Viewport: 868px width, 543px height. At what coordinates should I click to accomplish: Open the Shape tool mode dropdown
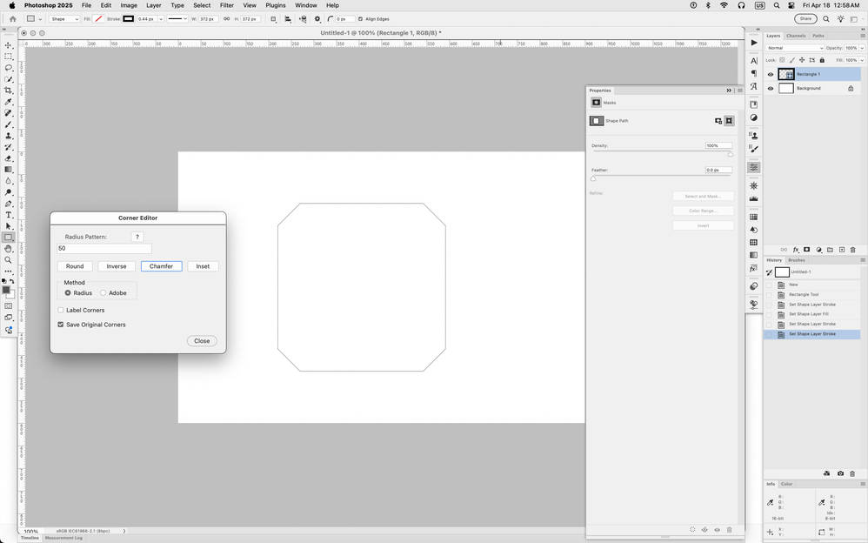[63, 18]
